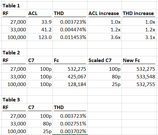This screenshot has width=158, height=135.
Task: Select the New Fc header cell
Action: coord(139,60)
